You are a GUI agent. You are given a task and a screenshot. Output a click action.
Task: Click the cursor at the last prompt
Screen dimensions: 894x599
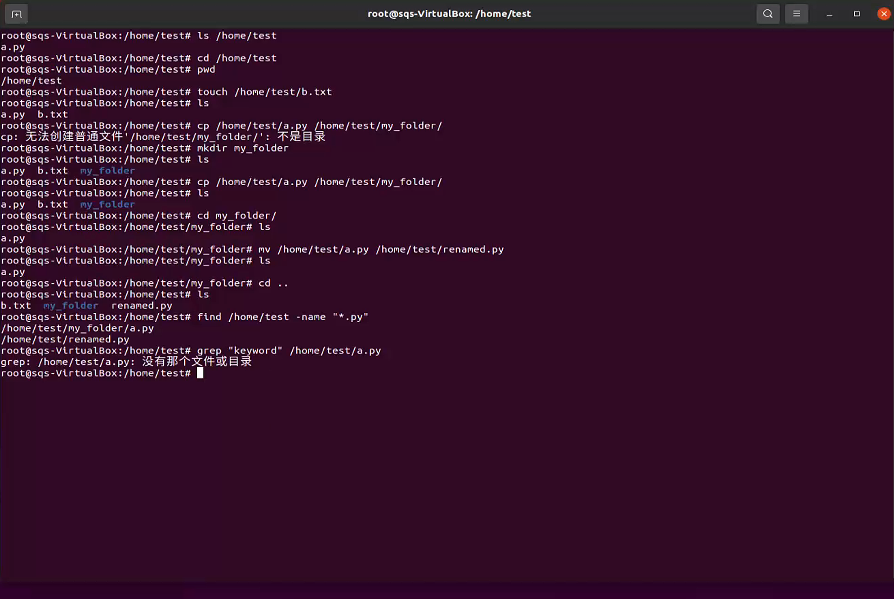(200, 373)
